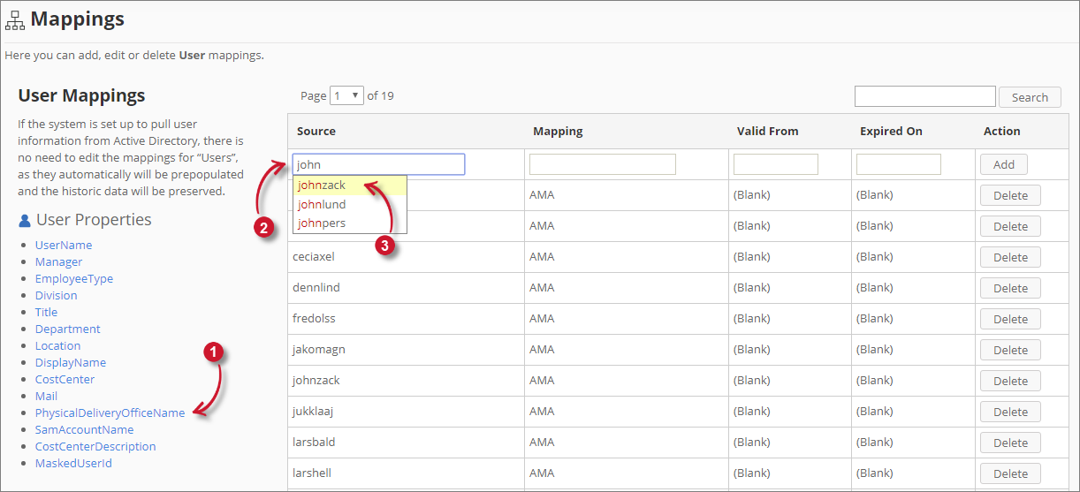
Task: Open the Manager property link
Action: (x=58, y=261)
